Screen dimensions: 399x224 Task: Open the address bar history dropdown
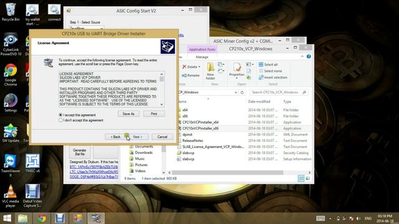pyautogui.click(x=236, y=93)
